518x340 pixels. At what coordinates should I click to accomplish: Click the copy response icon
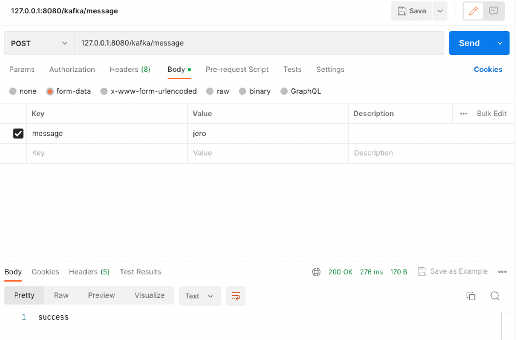pos(471,296)
